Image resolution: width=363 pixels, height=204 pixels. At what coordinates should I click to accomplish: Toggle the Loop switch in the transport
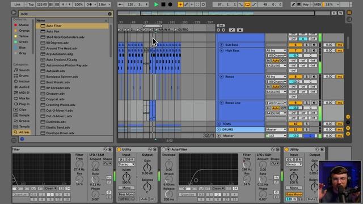click(247, 5)
